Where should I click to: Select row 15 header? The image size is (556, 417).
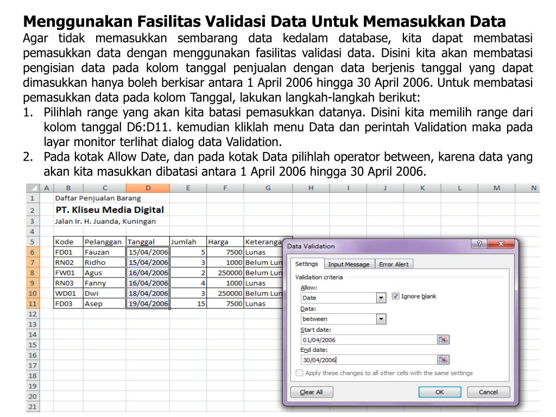[x=33, y=345]
